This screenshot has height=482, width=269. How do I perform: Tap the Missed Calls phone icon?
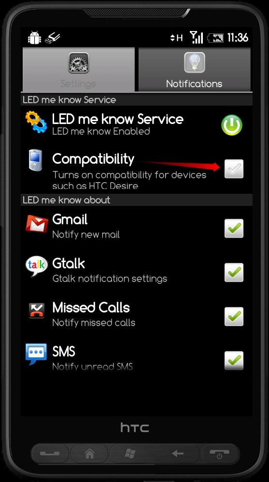coord(36,311)
